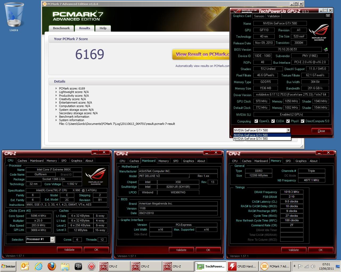Expand Lightweight score details
Image resolution: width=341 pixels, height=272 pixels.
[56, 92]
